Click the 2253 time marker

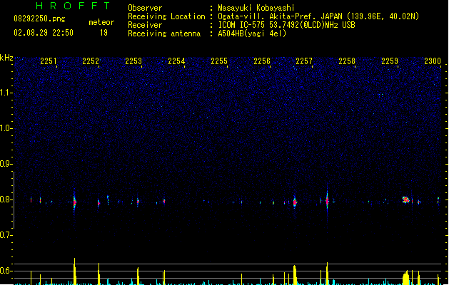[133, 61]
